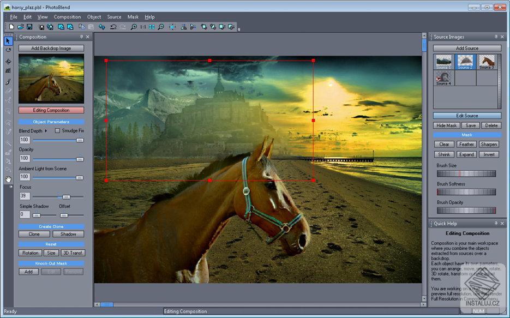This screenshot has width=510, height=318.
Task: Click the New file icon in toolbar
Action: (x=11, y=27)
